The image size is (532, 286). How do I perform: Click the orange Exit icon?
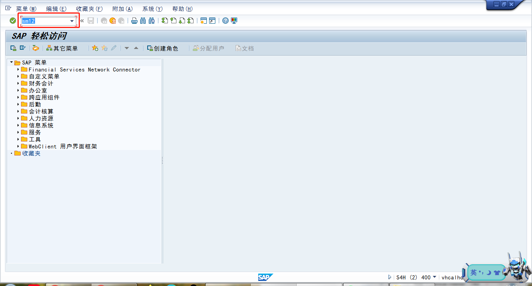(x=113, y=21)
